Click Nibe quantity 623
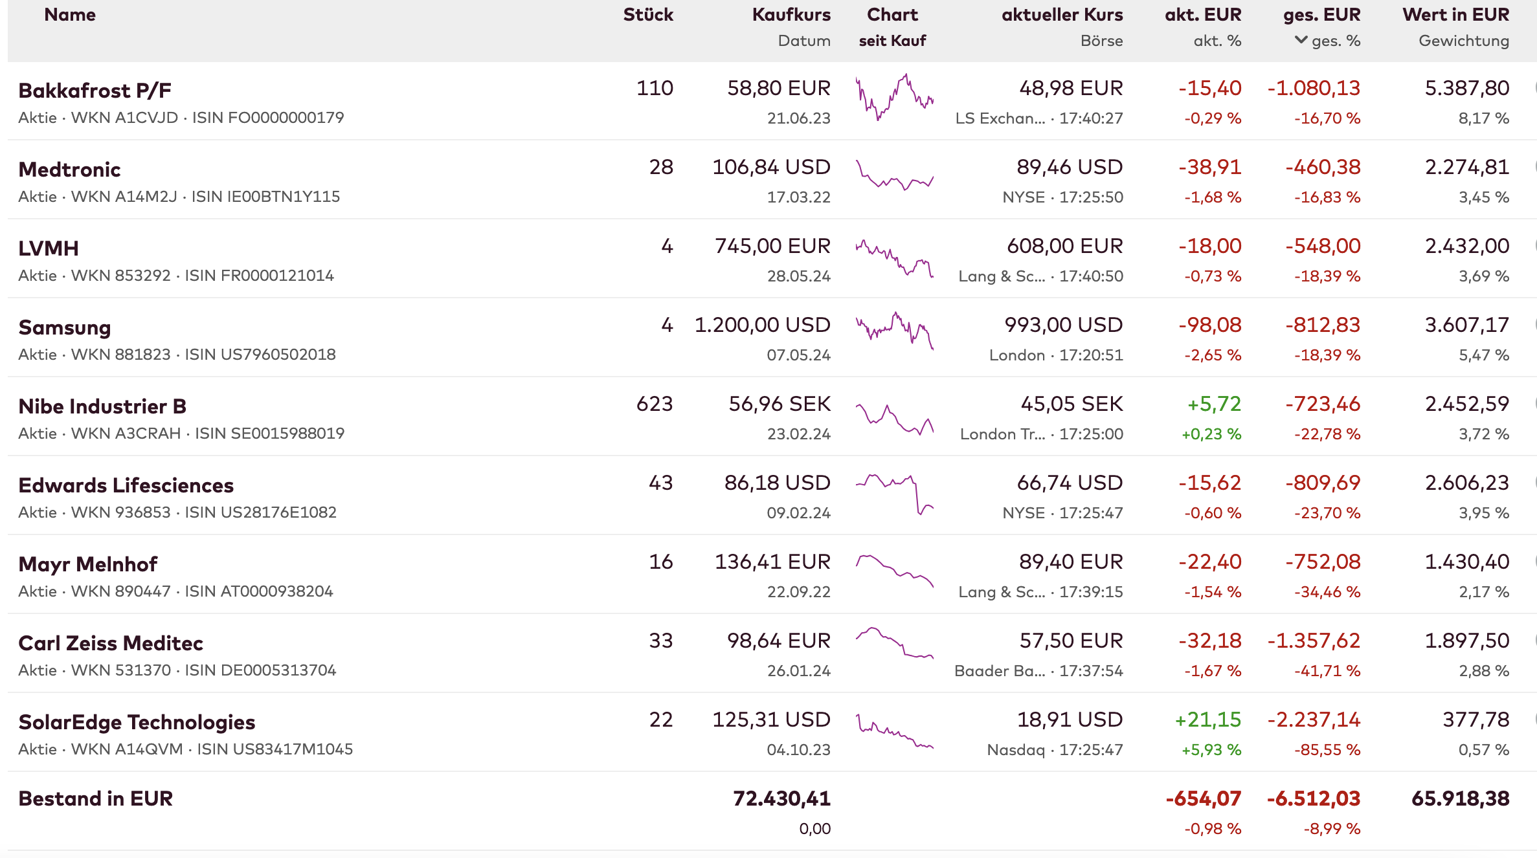 [x=655, y=404]
